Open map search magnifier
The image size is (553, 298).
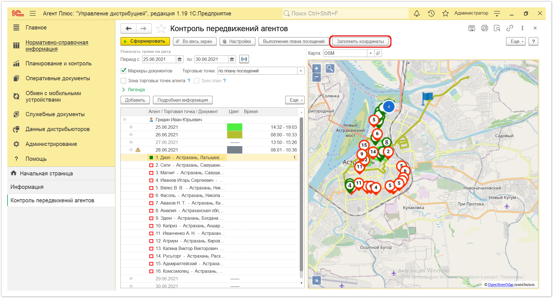(x=330, y=68)
